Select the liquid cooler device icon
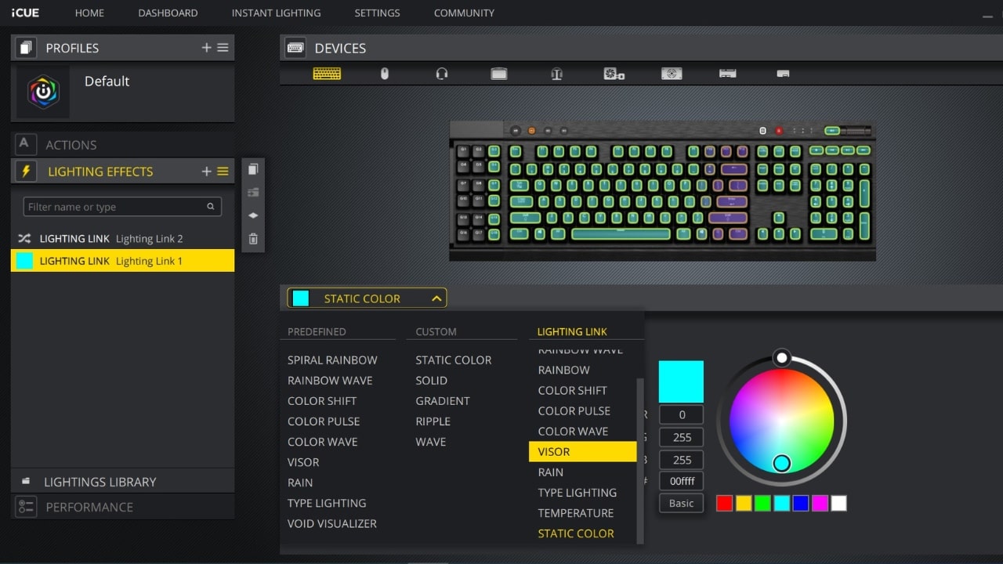Screen dimensions: 1003x564 672,74
